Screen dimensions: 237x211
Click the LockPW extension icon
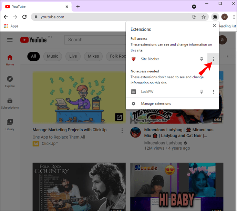[x=133, y=91]
